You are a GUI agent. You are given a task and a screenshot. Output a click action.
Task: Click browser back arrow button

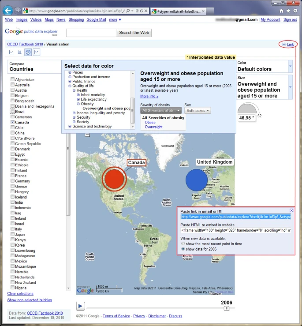click(8, 11)
